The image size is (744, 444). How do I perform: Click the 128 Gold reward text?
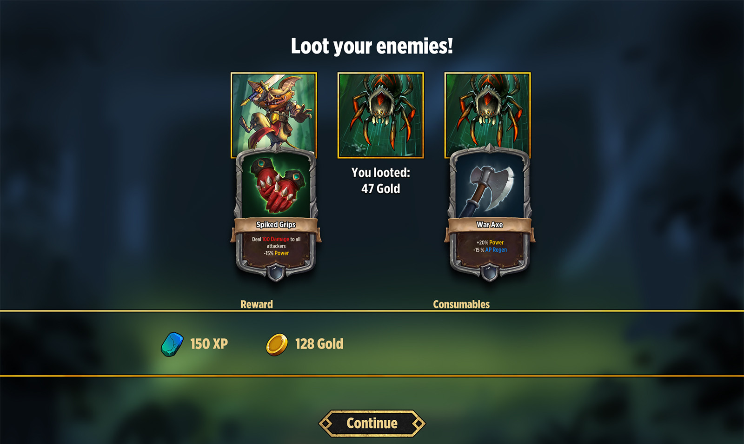click(319, 344)
